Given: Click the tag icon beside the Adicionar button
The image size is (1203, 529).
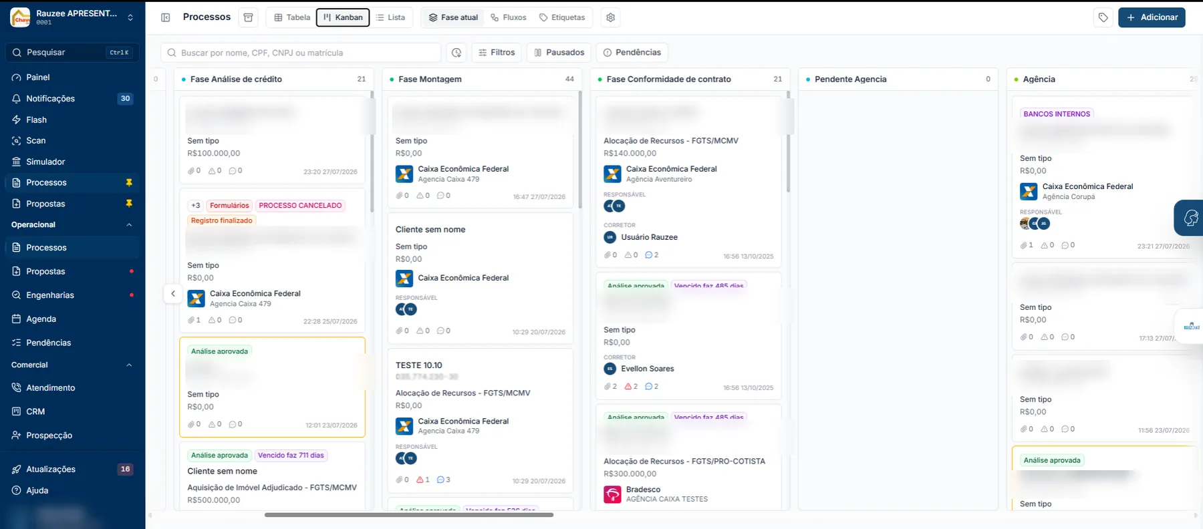Looking at the screenshot, I should click(1103, 17).
